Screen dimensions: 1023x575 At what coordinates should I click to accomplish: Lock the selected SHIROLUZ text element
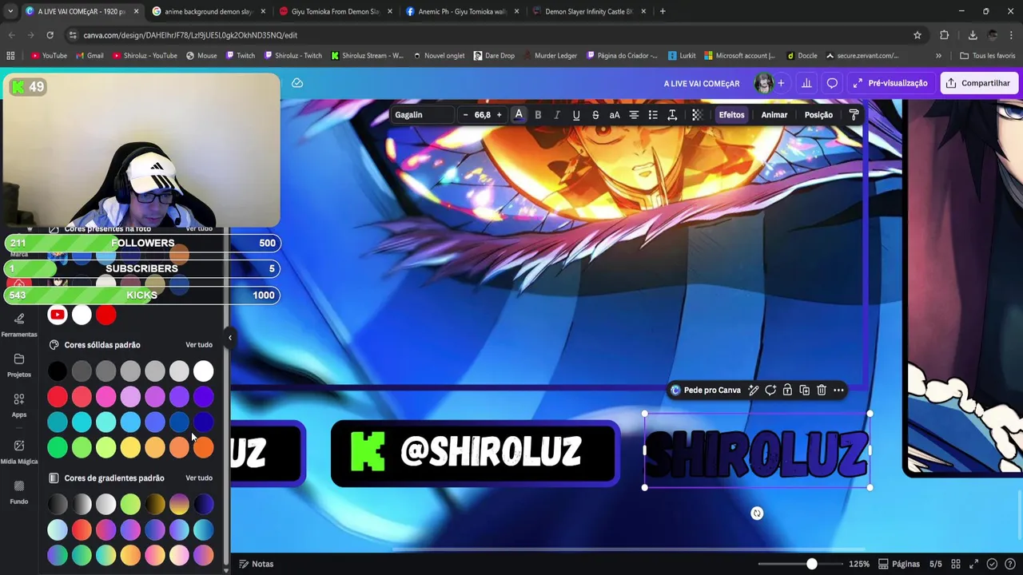point(787,391)
